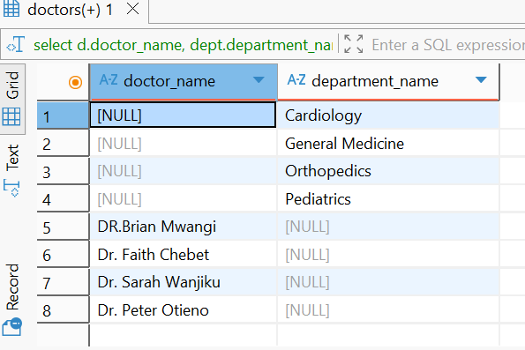Click the A-Z type icon of the doctor_name column

[109, 80]
